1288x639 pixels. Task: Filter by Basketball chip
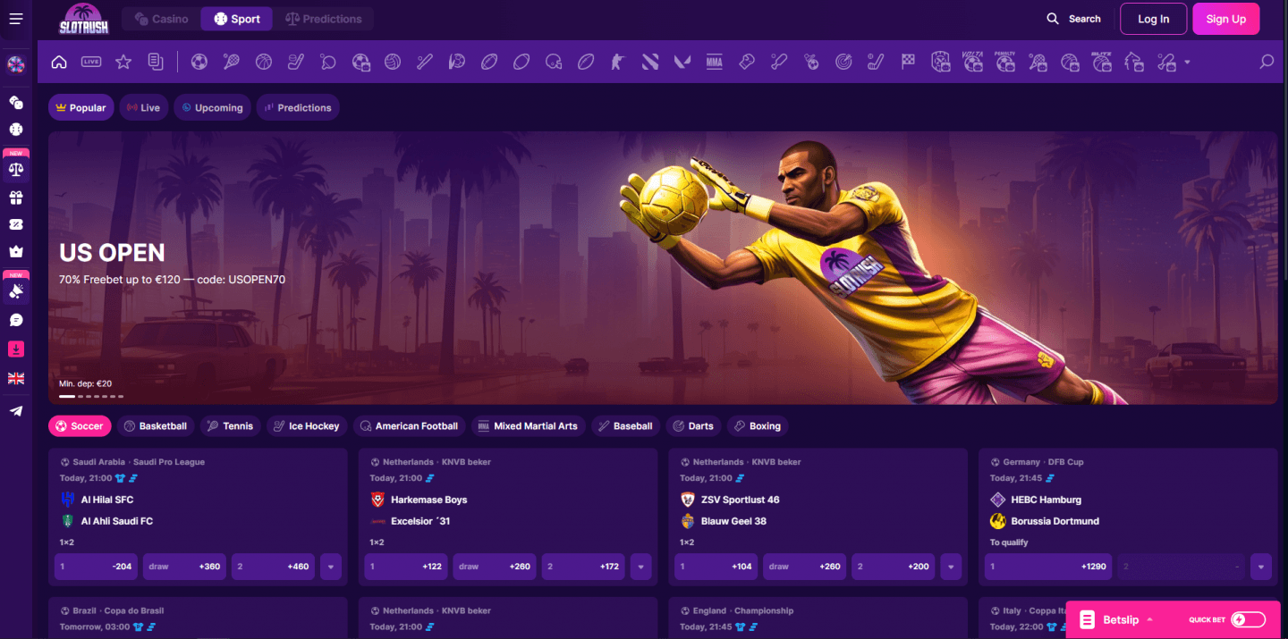click(155, 426)
